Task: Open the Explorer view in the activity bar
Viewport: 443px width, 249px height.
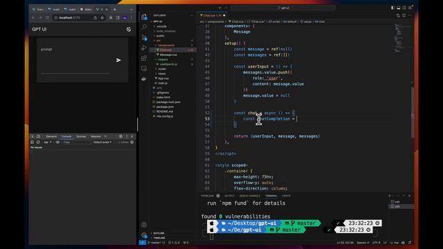Action: coord(144,17)
